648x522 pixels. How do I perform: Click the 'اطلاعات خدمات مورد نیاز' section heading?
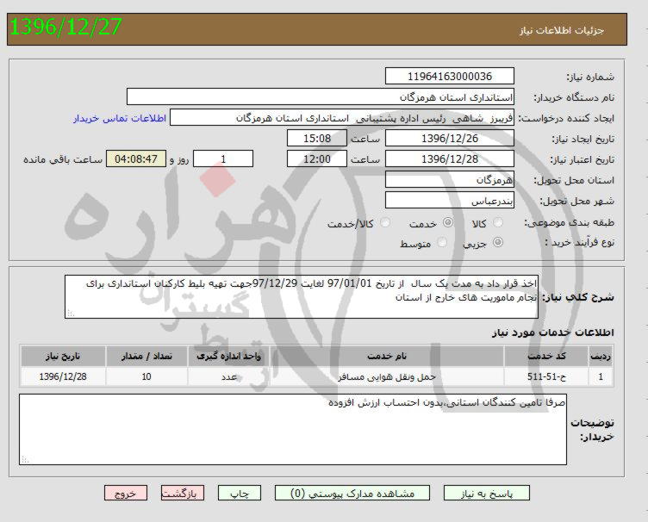click(552, 332)
